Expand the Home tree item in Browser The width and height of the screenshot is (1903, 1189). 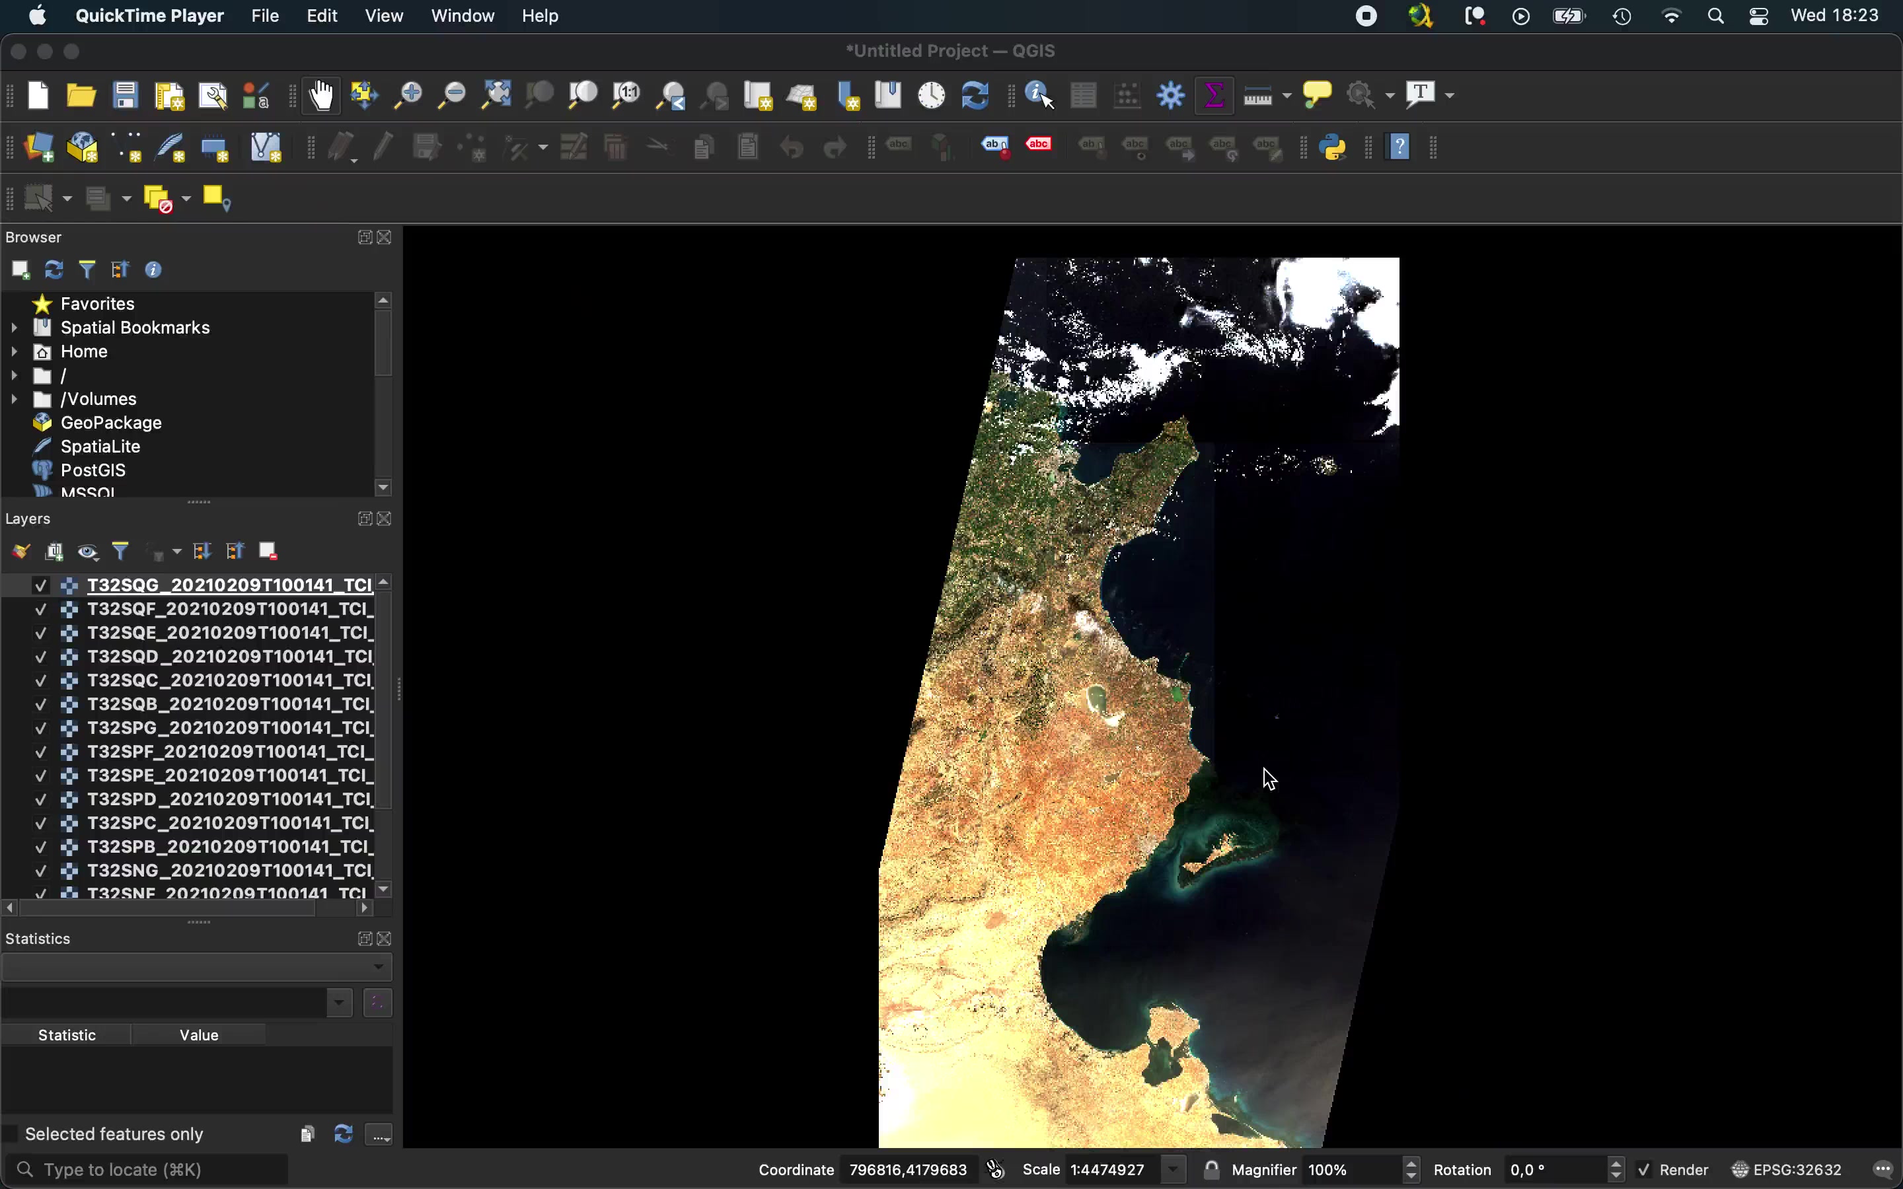pyautogui.click(x=14, y=351)
